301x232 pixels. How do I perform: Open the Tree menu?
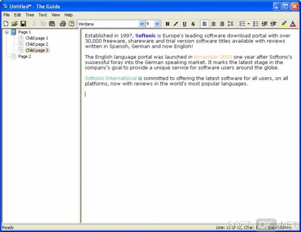pos(30,15)
